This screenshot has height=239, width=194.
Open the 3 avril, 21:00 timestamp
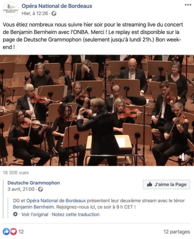[21, 189]
